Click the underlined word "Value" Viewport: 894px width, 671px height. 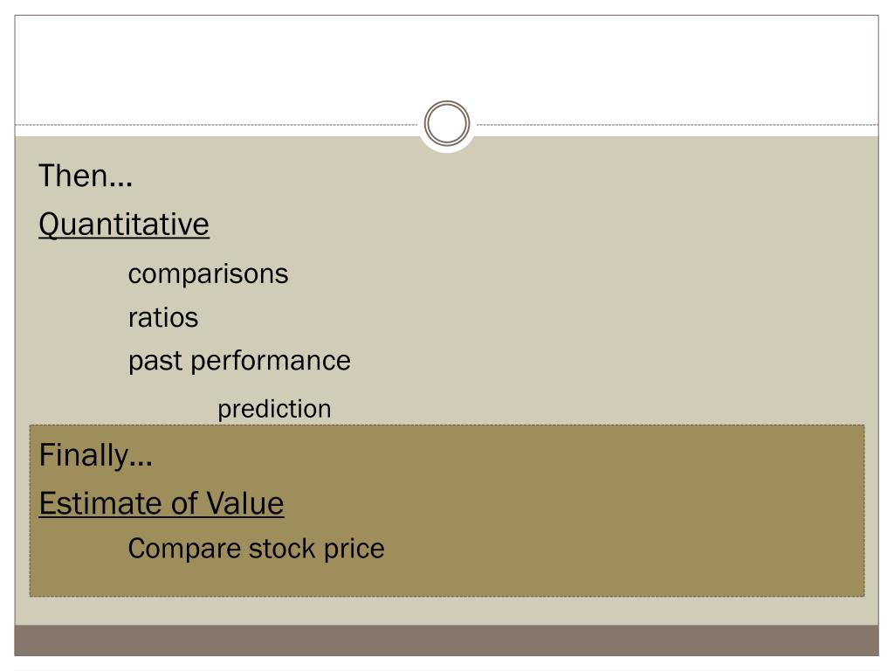(245, 504)
